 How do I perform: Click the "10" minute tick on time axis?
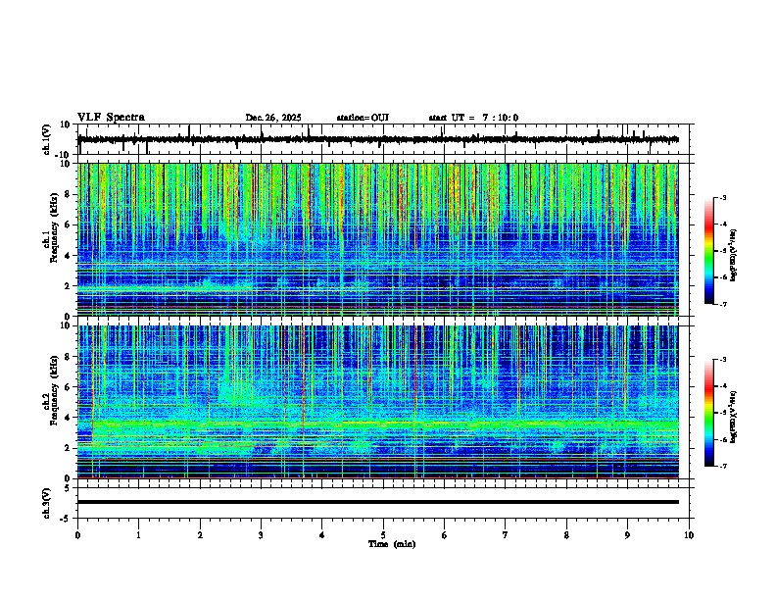click(689, 535)
